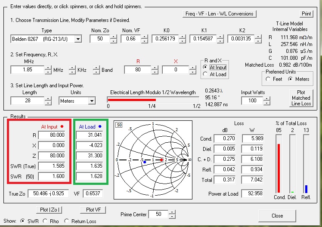Click the K1 spinner
Viewport: 322px width, 227px height.
220,39
